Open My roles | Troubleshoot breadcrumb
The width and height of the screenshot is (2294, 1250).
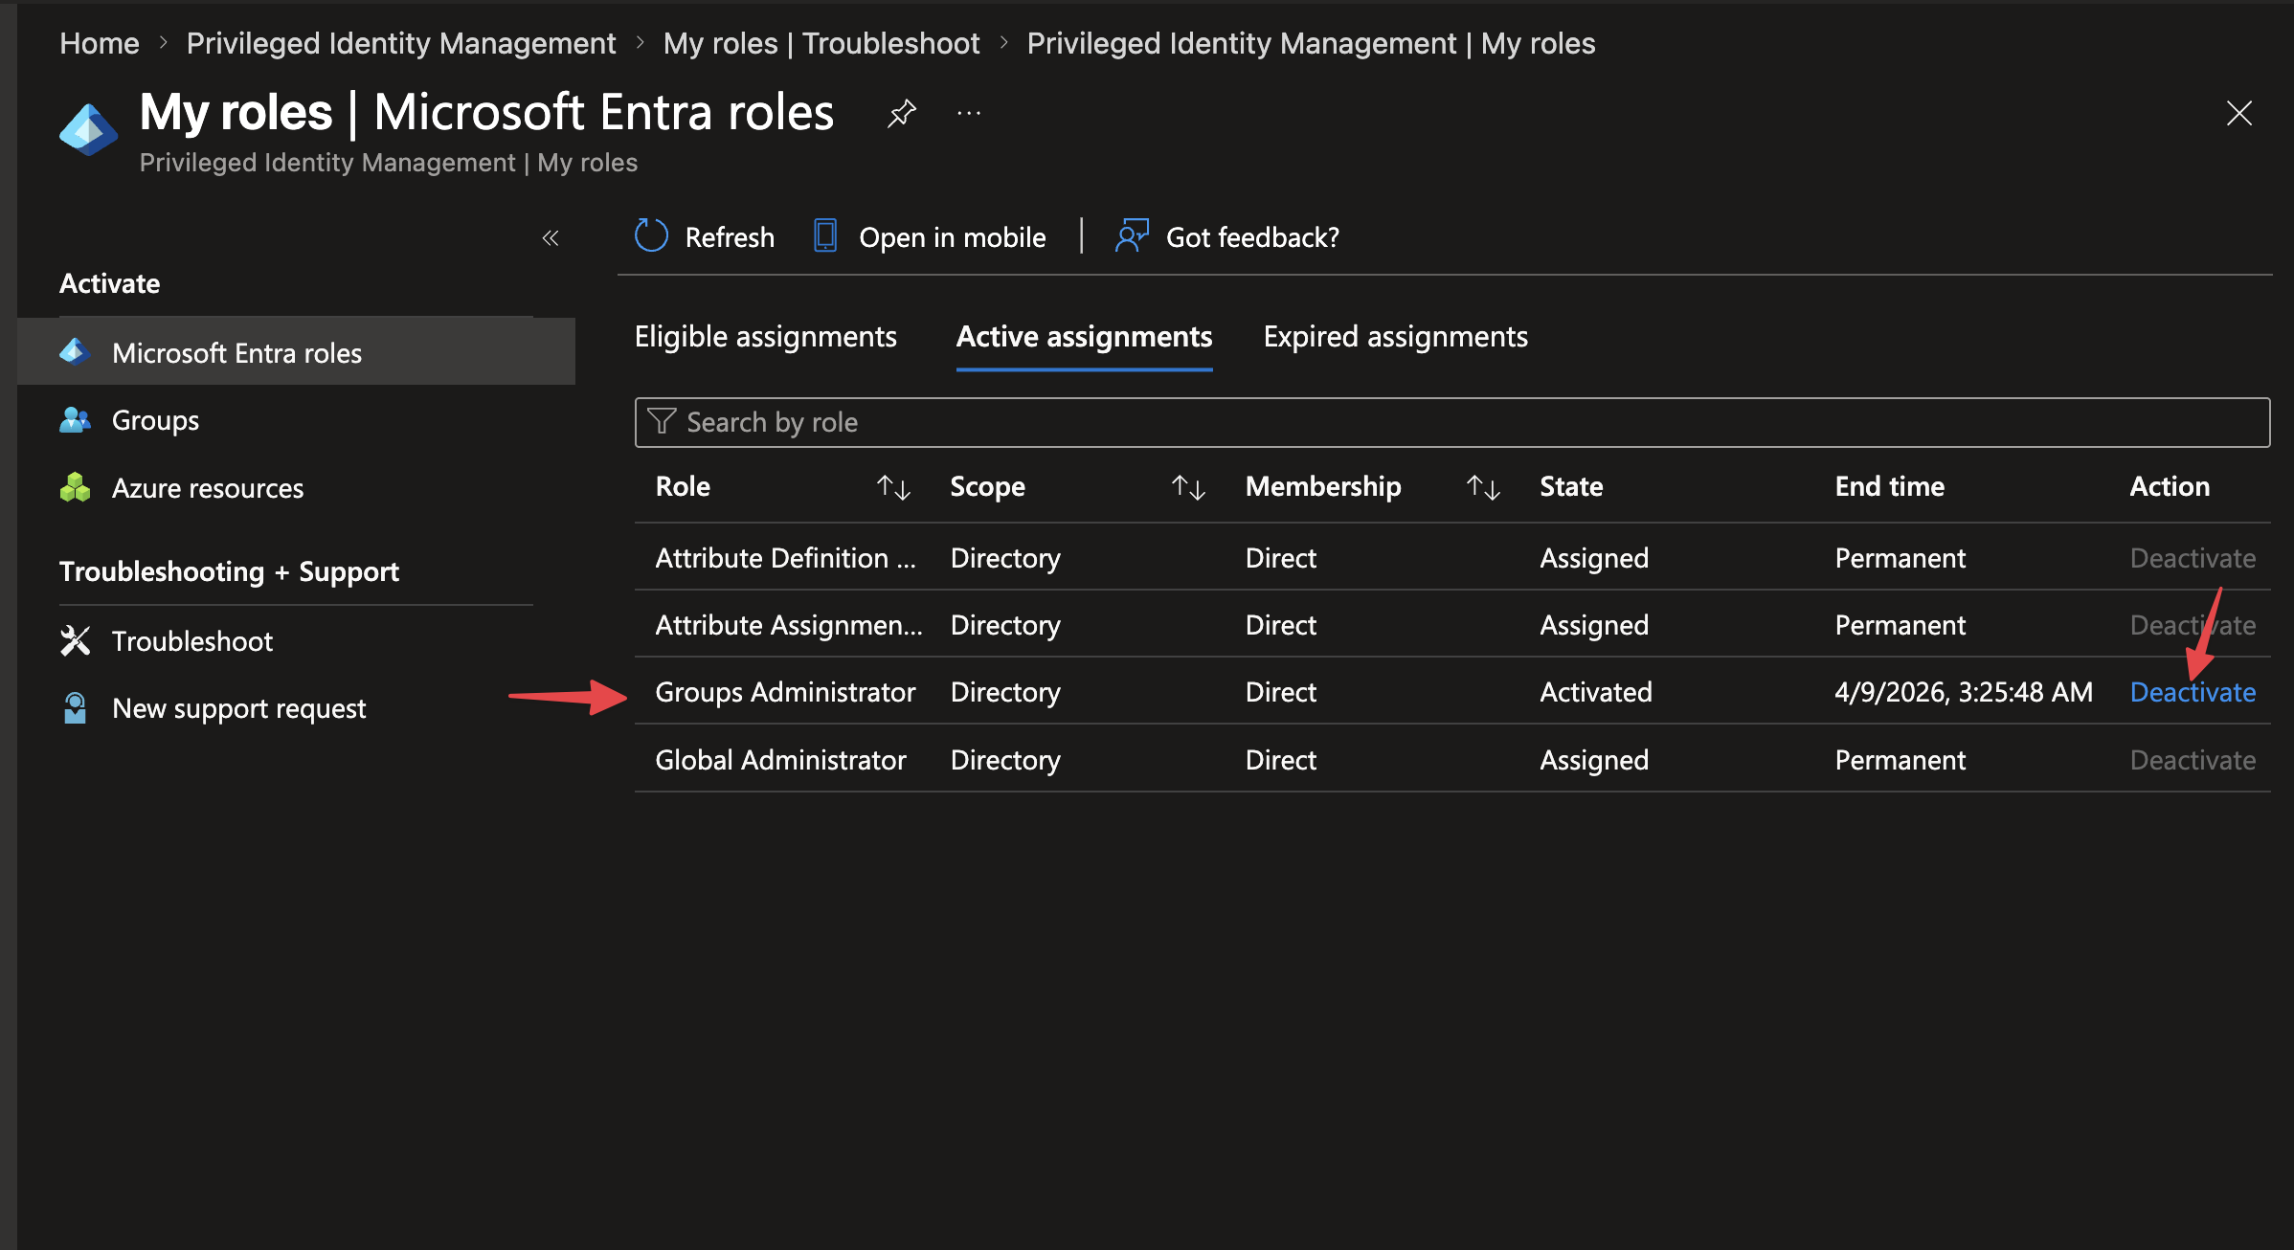[x=821, y=43]
